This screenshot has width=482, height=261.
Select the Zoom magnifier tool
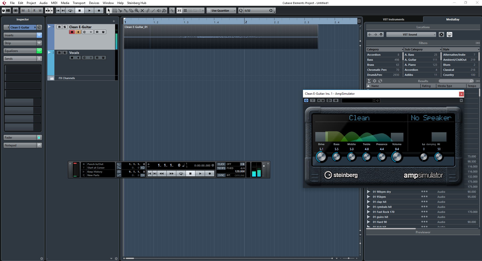click(137, 11)
